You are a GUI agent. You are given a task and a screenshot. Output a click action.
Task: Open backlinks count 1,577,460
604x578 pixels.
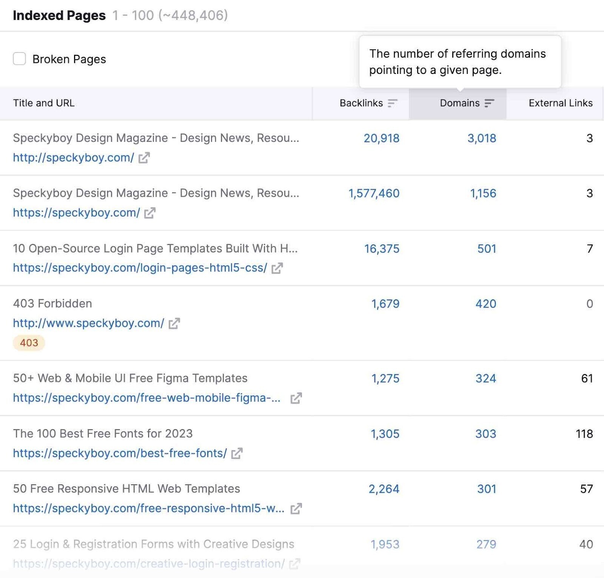[x=374, y=193]
